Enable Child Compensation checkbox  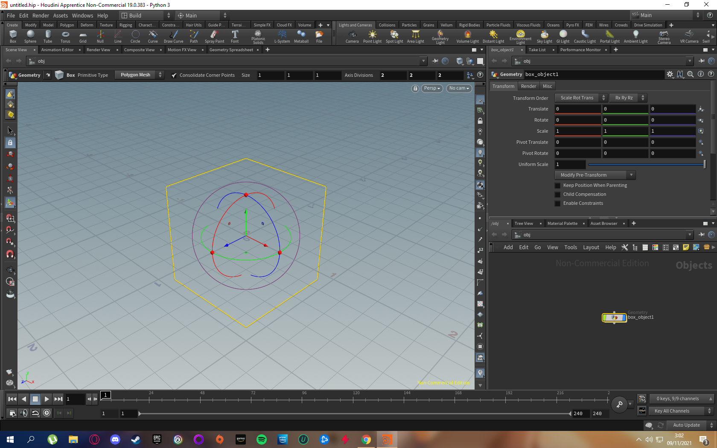(x=557, y=195)
